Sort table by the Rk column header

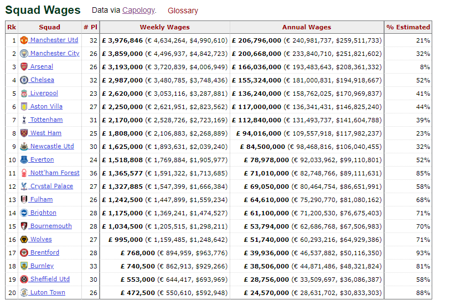coord(12,27)
